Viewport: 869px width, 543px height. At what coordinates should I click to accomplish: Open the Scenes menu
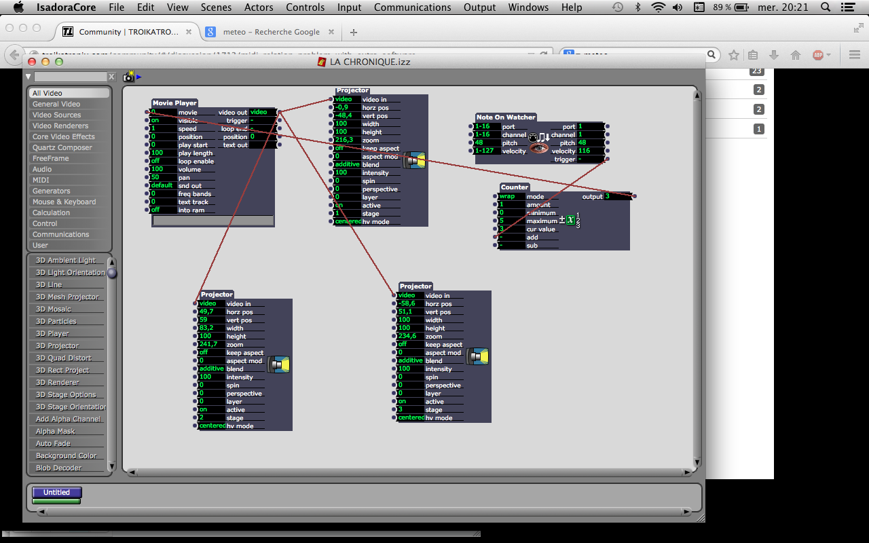click(216, 7)
